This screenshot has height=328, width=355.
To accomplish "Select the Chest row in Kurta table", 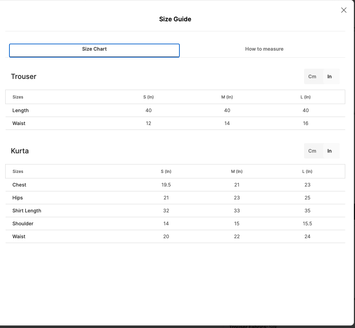I will point(20,185).
